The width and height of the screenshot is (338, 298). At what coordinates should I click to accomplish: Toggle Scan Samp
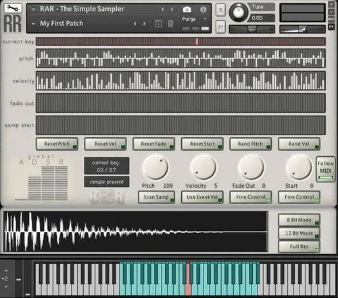coord(156,197)
